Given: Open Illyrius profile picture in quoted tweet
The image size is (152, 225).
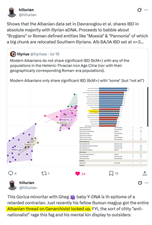Looking at the screenshot, I should point(13,54).
